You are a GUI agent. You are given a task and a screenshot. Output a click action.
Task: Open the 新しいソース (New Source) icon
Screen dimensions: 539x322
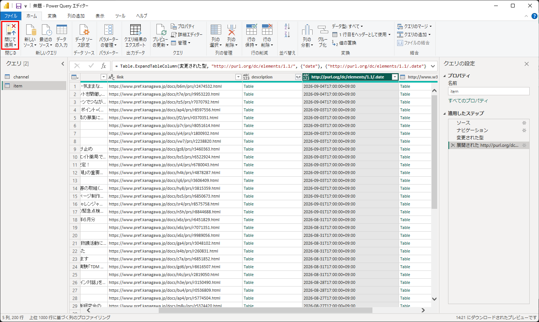30,30
